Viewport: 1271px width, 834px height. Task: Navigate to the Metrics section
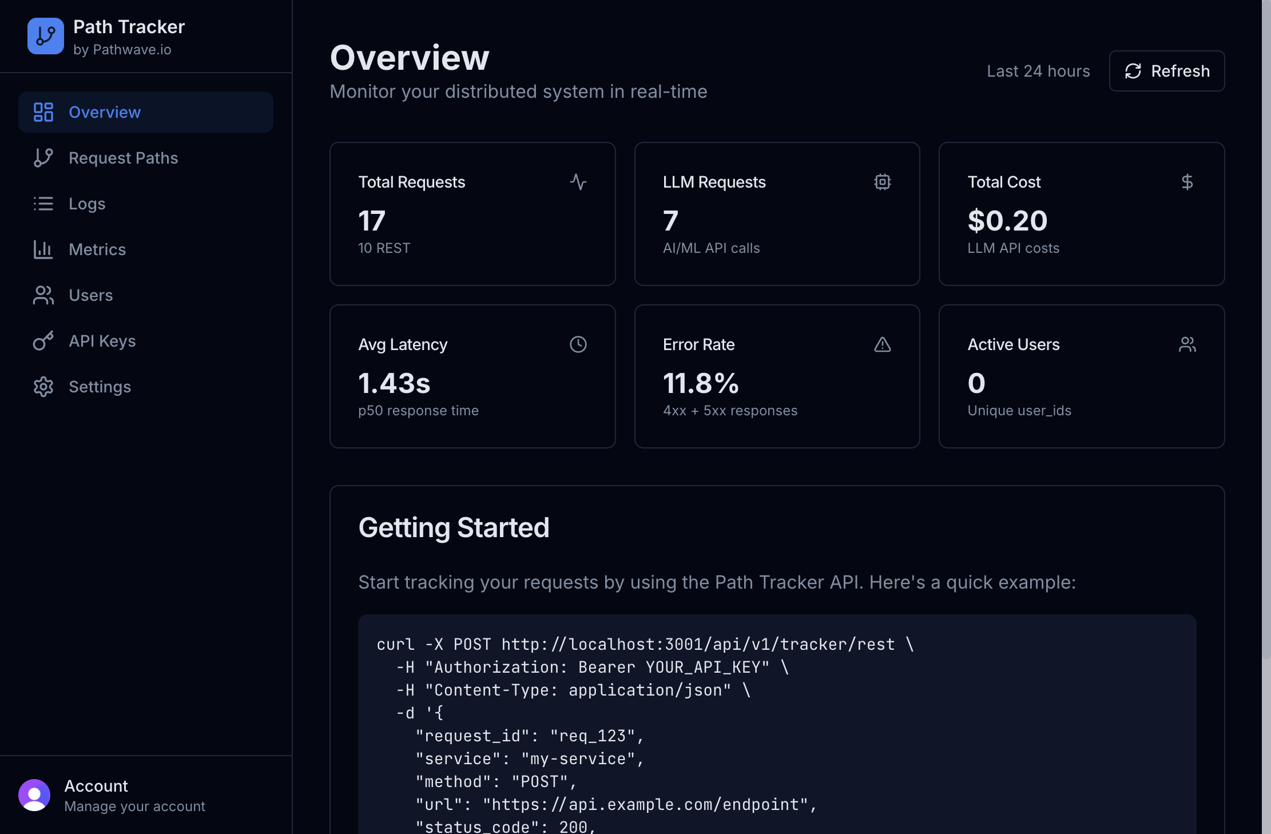tap(97, 249)
